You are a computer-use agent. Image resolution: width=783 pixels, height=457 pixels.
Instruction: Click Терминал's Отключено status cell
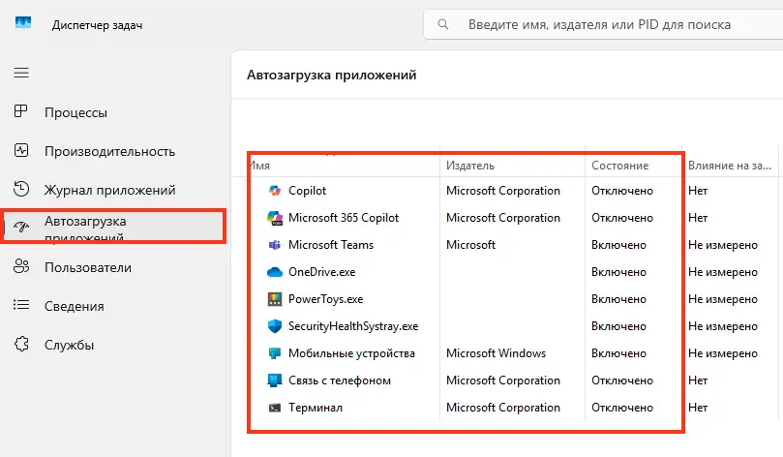[x=622, y=408]
